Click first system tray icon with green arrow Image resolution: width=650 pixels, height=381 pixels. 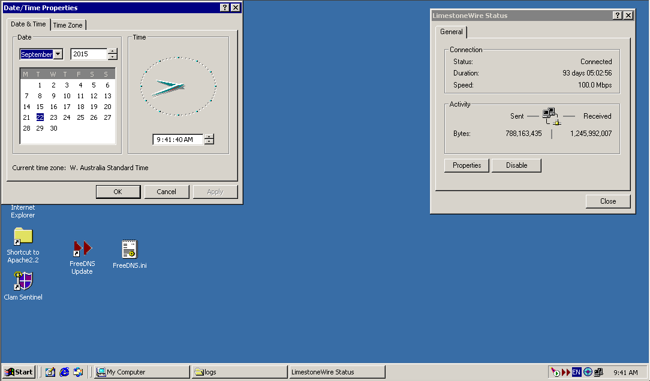555,372
